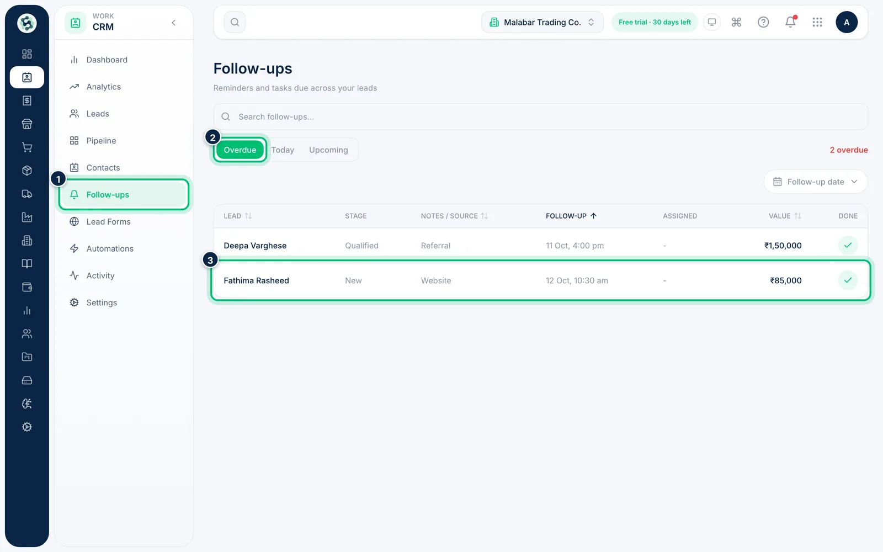The image size is (883, 552).
Task: Open the bar chart rail icon
Action: click(x=26, y=310)
